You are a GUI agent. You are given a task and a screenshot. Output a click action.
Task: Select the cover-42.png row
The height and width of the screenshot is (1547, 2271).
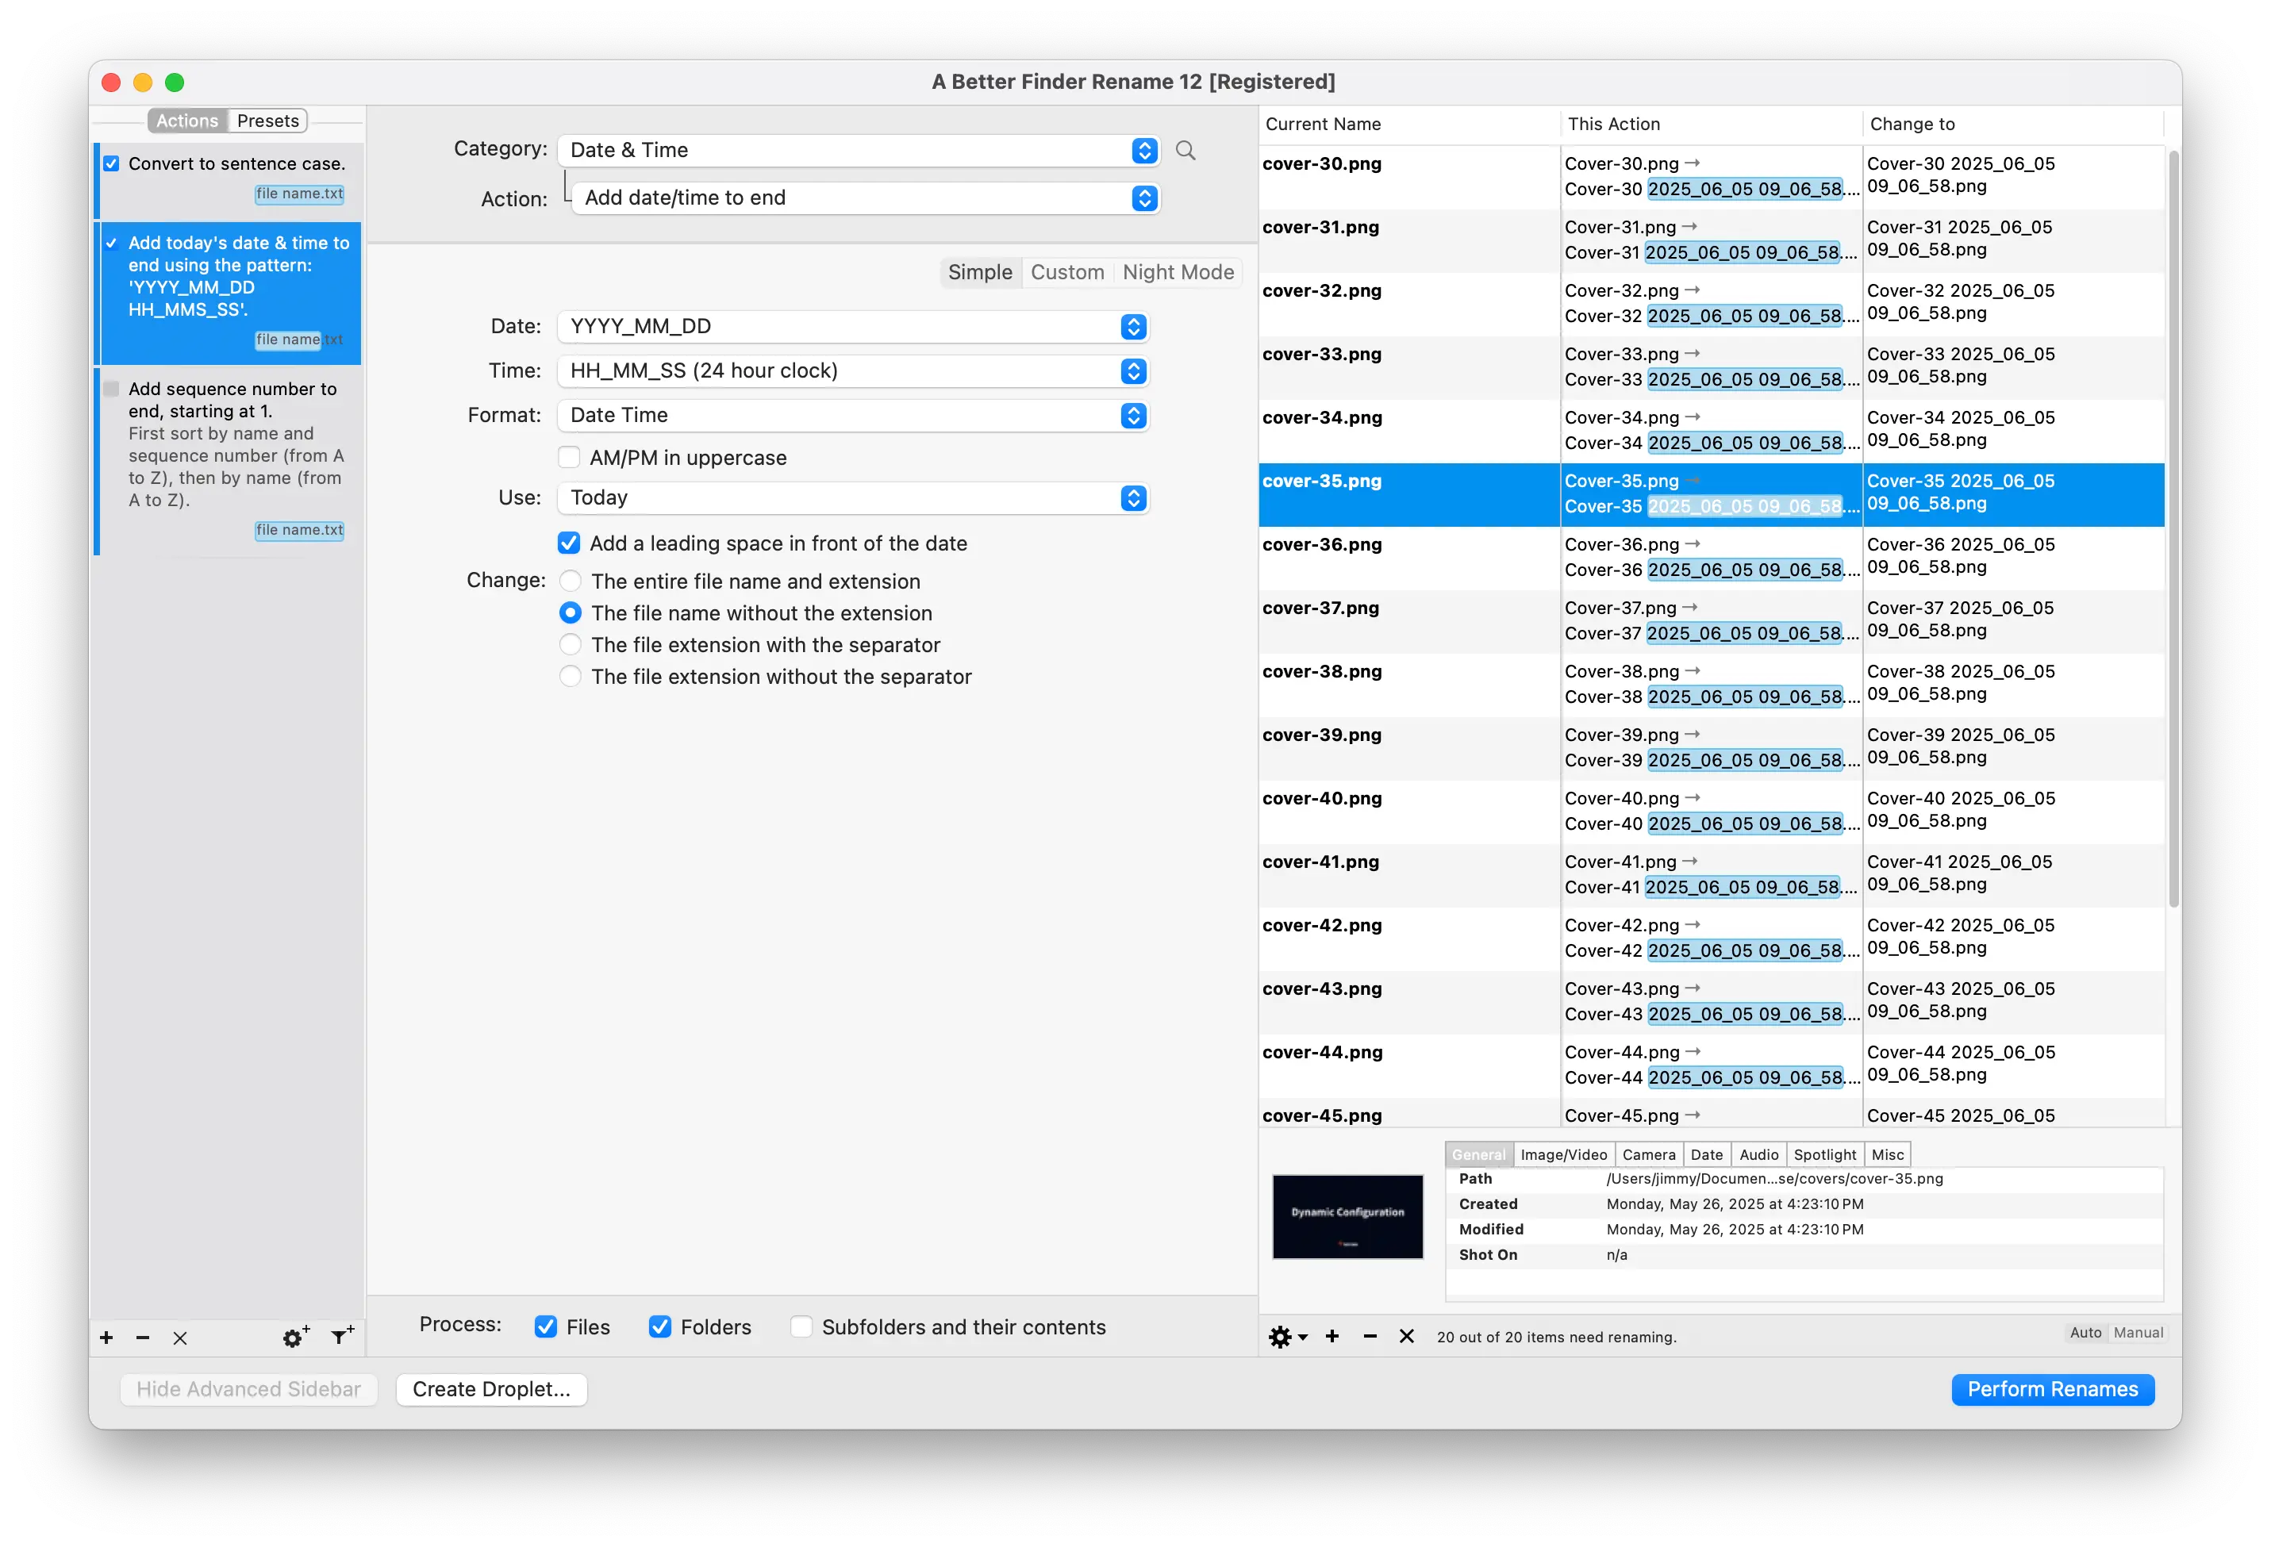[1711, 939]
